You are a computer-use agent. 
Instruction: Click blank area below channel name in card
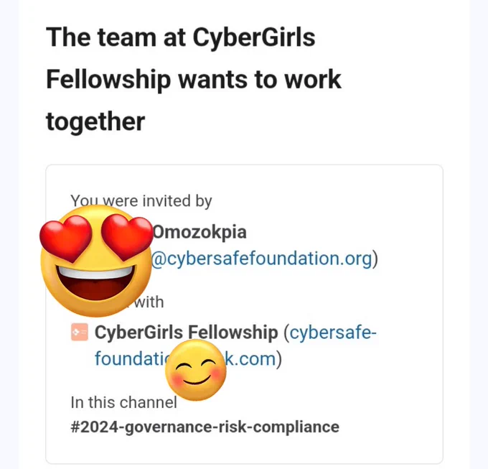(244, 450)
